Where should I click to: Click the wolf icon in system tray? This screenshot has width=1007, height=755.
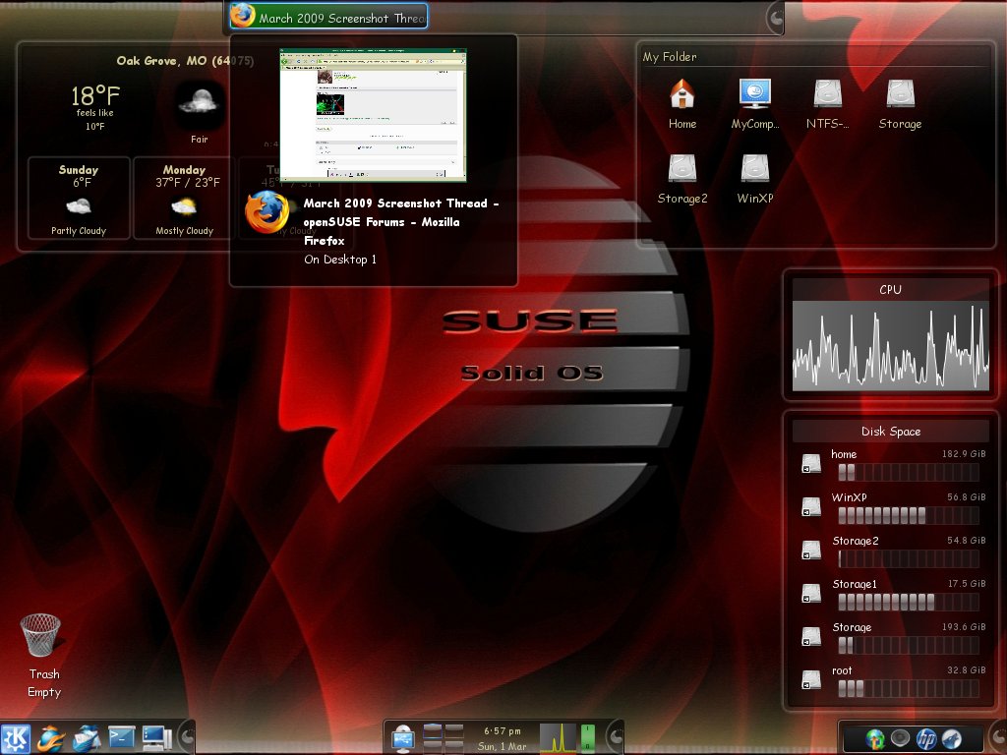(x=951, y=739)
